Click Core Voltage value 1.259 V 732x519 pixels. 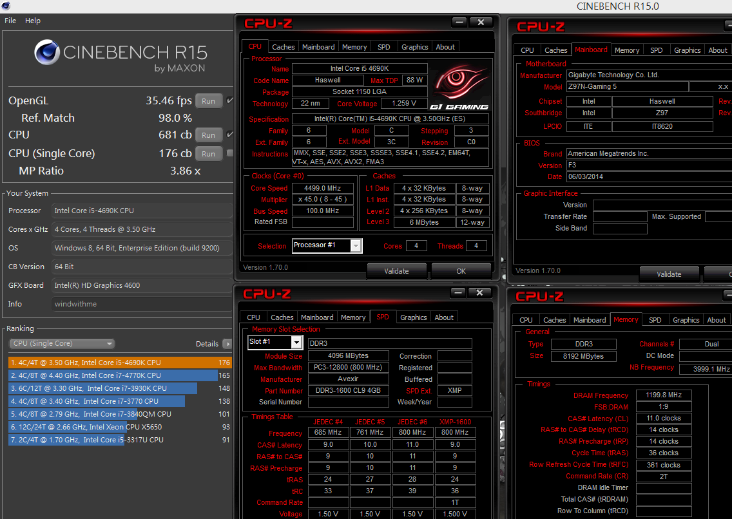point(404,104)
